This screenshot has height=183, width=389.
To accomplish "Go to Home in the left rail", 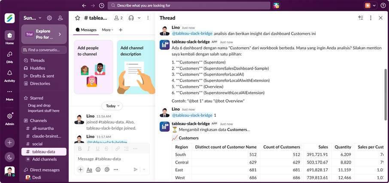I will coord(9,38).
